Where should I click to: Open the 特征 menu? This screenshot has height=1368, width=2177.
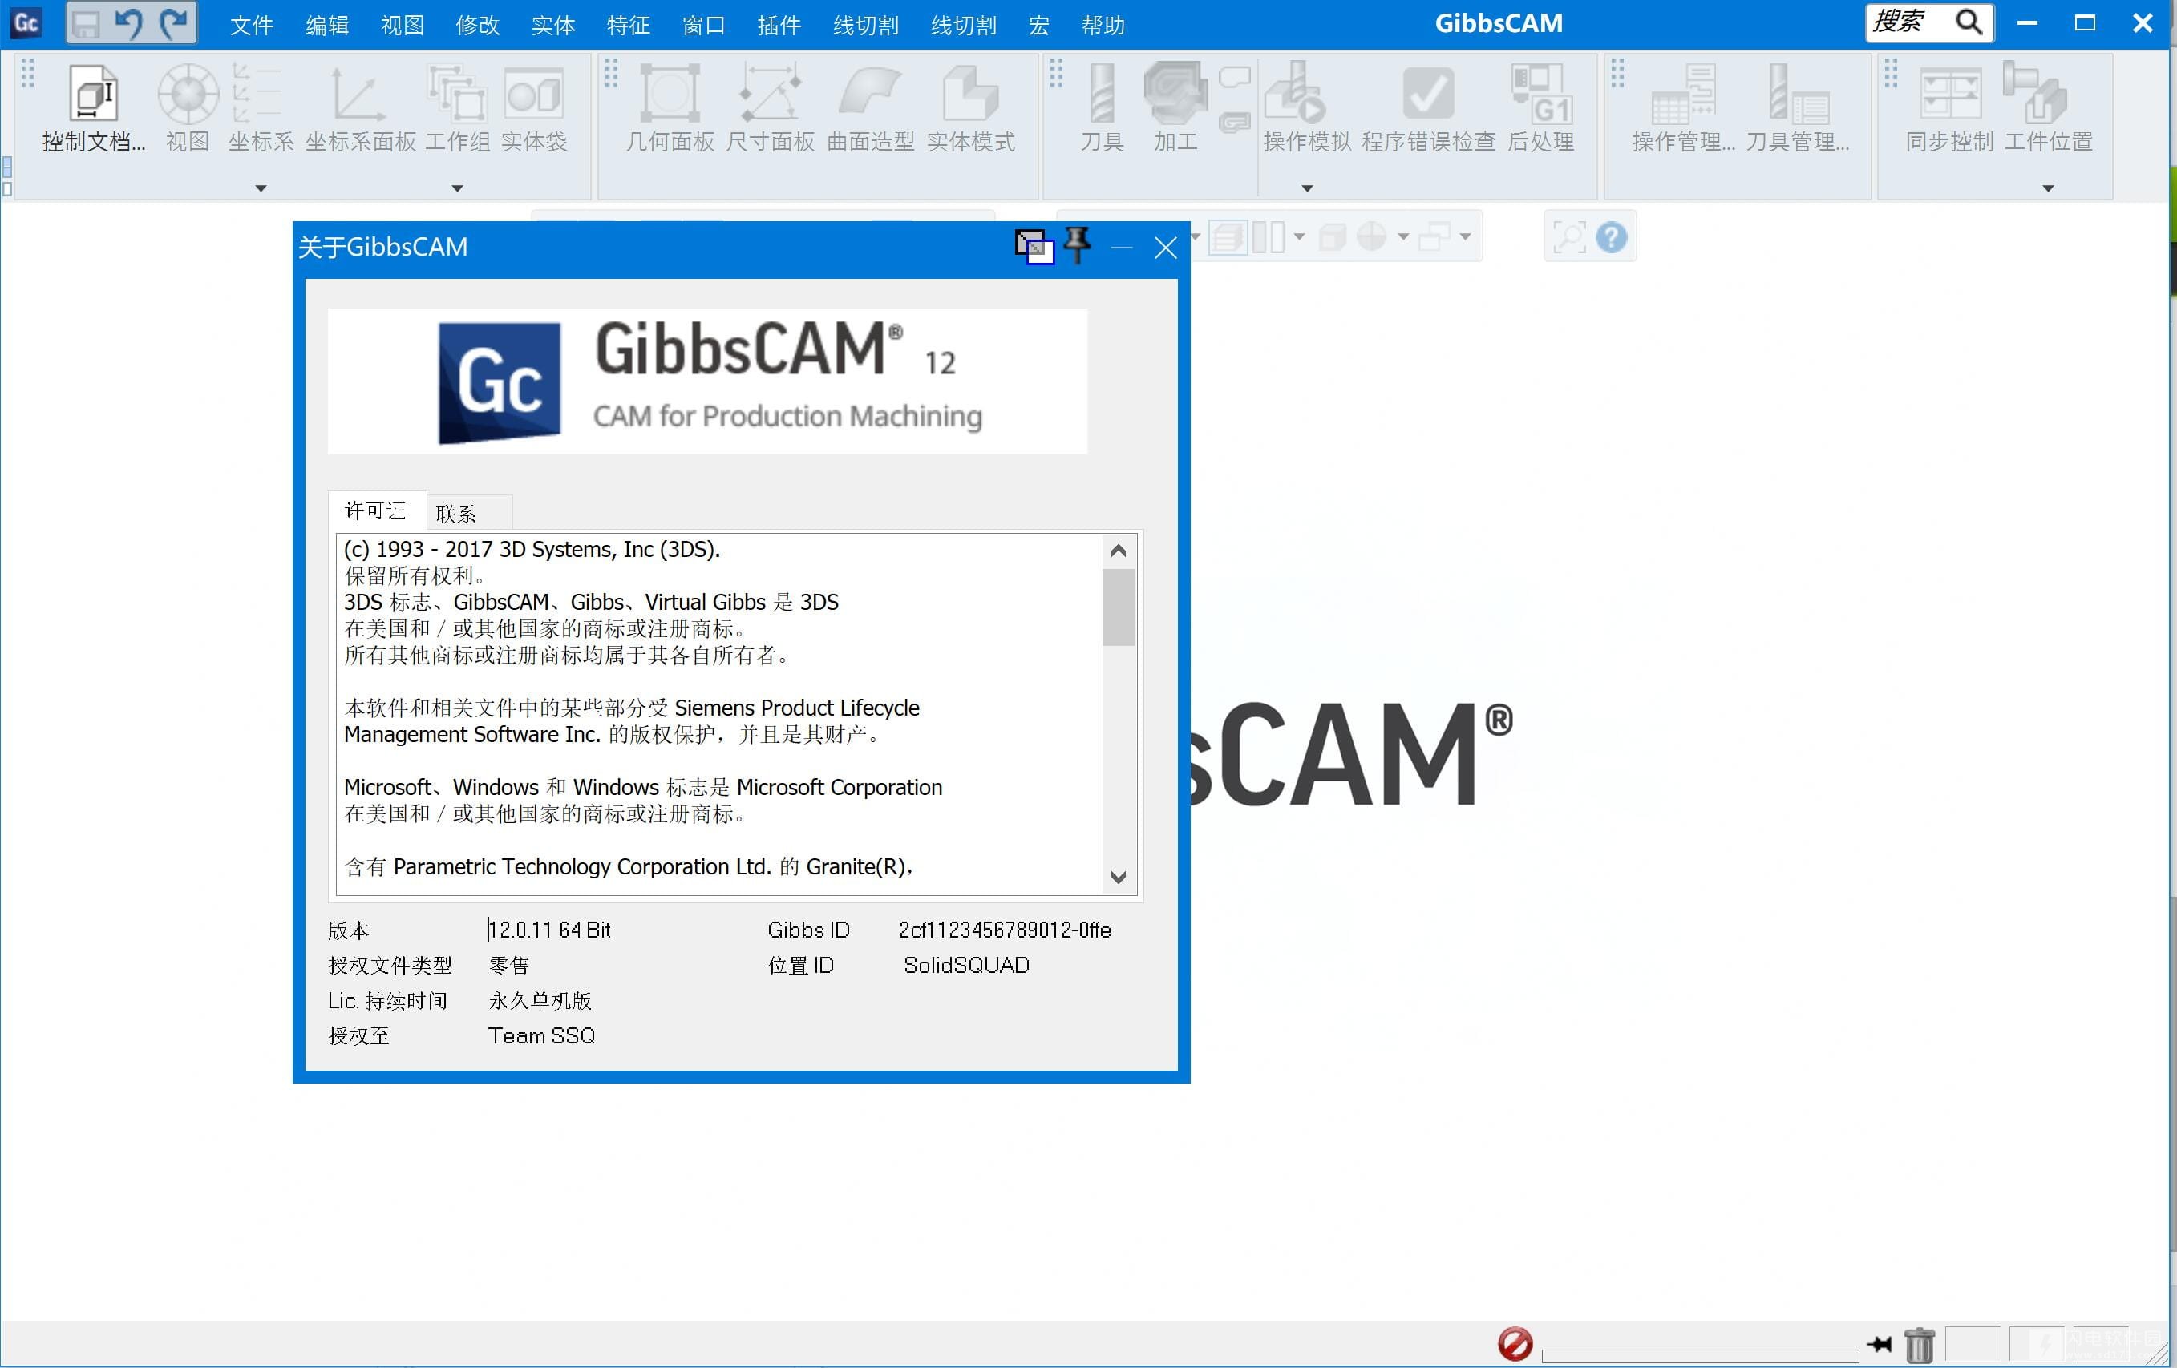pyautogui.click(x=629, y=26)
